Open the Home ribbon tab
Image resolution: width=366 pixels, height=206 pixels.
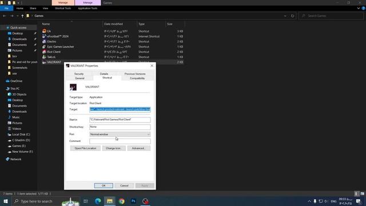[x=20, y=8]
